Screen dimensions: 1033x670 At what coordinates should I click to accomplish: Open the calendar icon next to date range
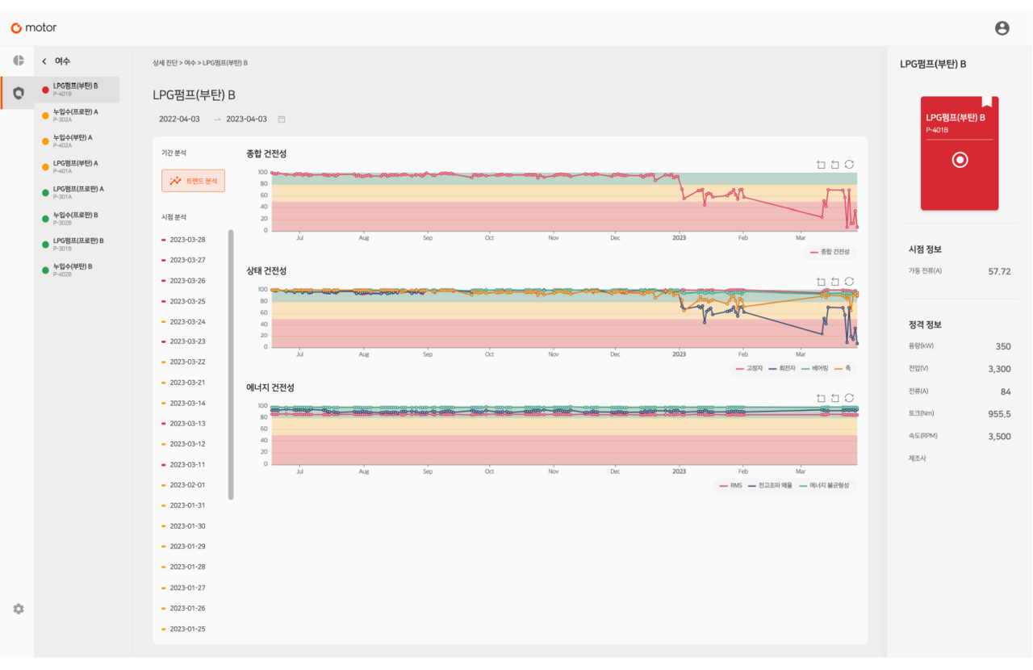pos(282,119)
